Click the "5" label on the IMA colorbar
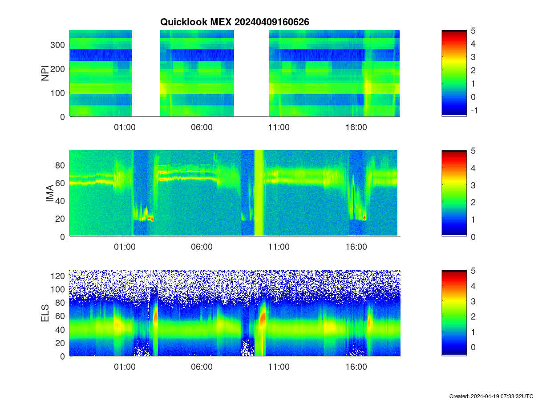This screenshot has width=534, height=400. coord(473,150)
